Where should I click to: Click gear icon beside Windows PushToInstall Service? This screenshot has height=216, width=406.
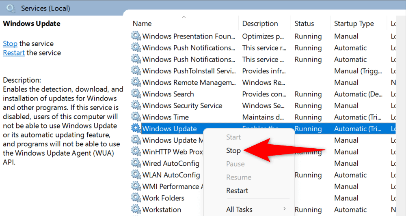136,71
